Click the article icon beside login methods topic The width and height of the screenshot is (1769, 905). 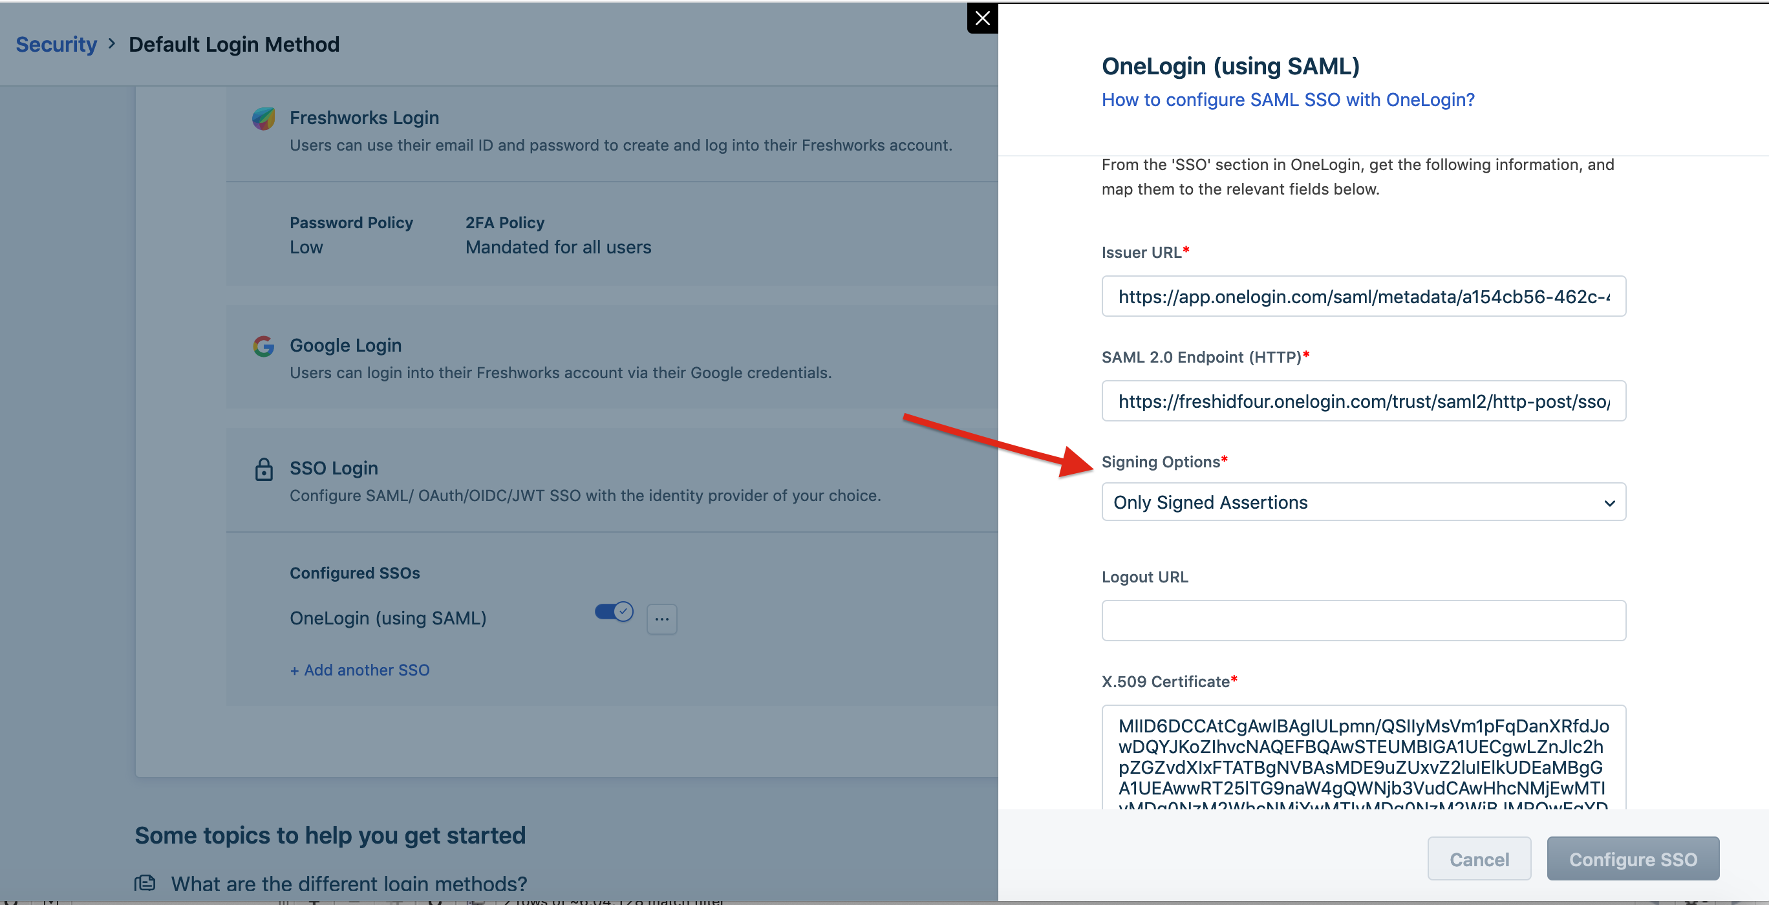pos(145,883)
